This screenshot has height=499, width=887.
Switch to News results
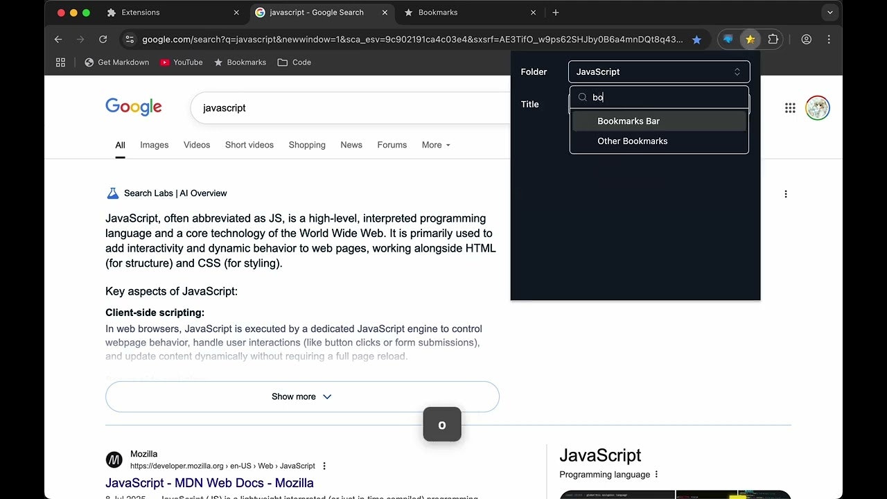point(351,145)
